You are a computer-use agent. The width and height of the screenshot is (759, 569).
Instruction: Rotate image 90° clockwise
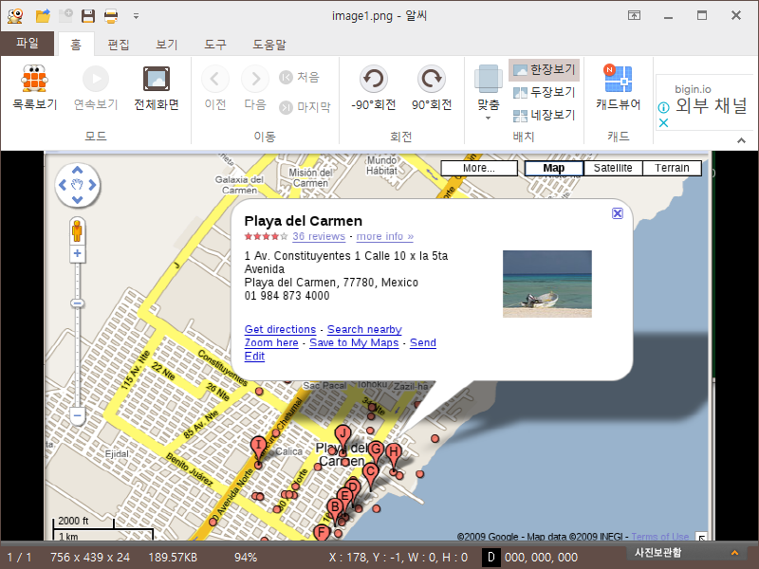click(432, 88)
